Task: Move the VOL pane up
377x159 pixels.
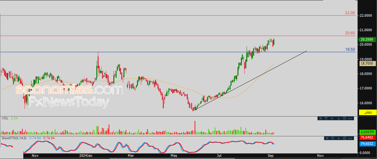Action: point(332,118)
